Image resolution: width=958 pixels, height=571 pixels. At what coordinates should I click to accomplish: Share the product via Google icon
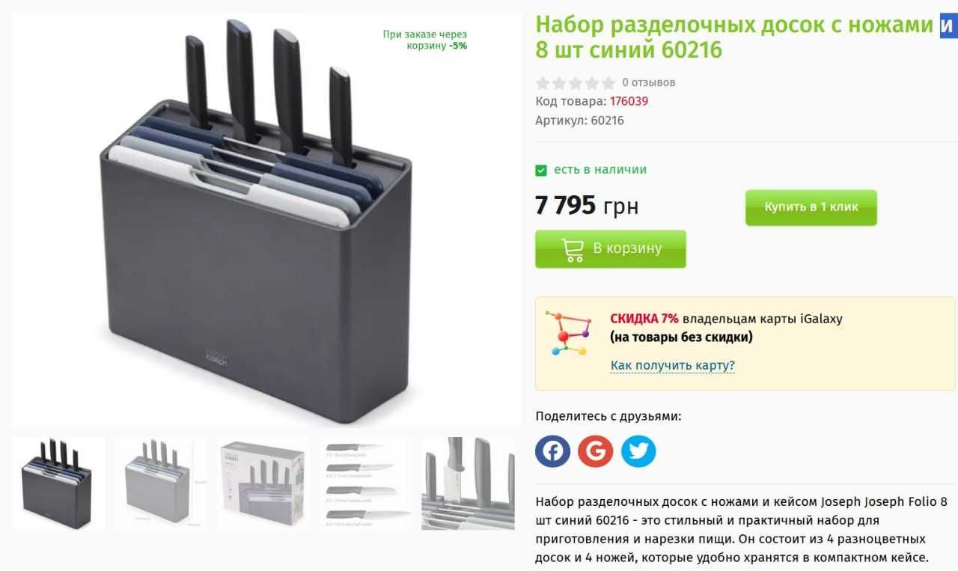point(595,451)
